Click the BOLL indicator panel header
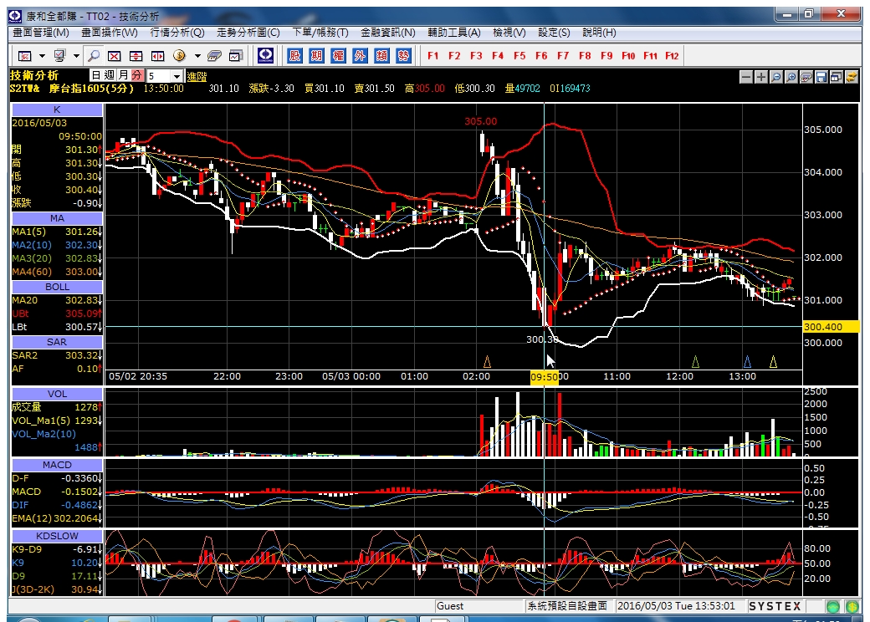This screenshot has width=870, height=622. tap(57, 287)
